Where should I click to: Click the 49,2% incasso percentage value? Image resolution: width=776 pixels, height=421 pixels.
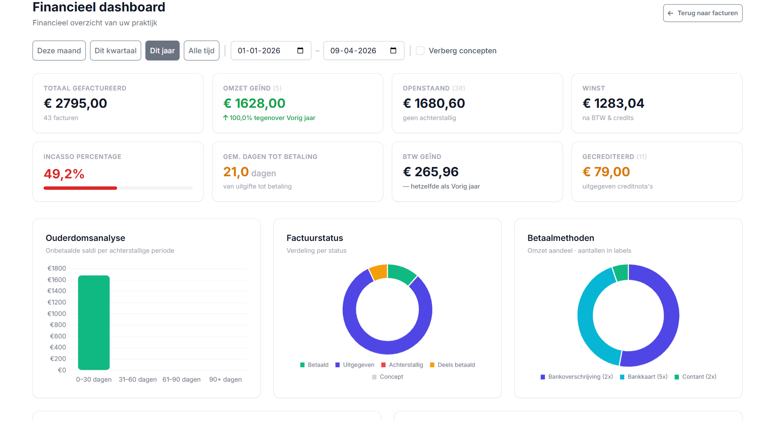coord(64,174)
